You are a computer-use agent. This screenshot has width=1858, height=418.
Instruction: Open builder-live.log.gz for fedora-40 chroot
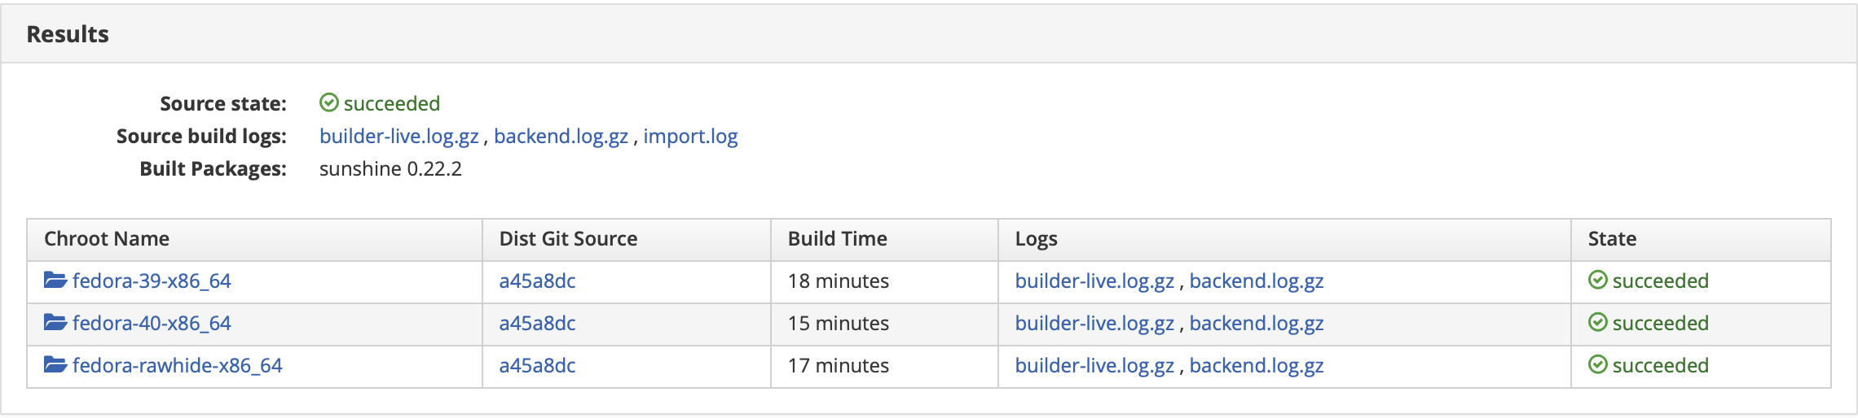point(1094,324)
